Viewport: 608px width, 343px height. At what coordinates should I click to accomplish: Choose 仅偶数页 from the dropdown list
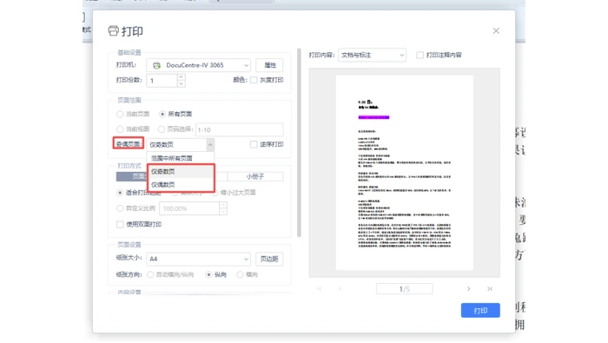[181, 184]
